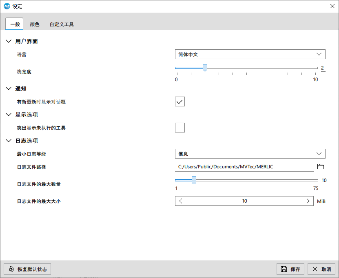Click the left arrow to decrease max log size
Viewport: 339px width, 278px height.
(181, 201)
